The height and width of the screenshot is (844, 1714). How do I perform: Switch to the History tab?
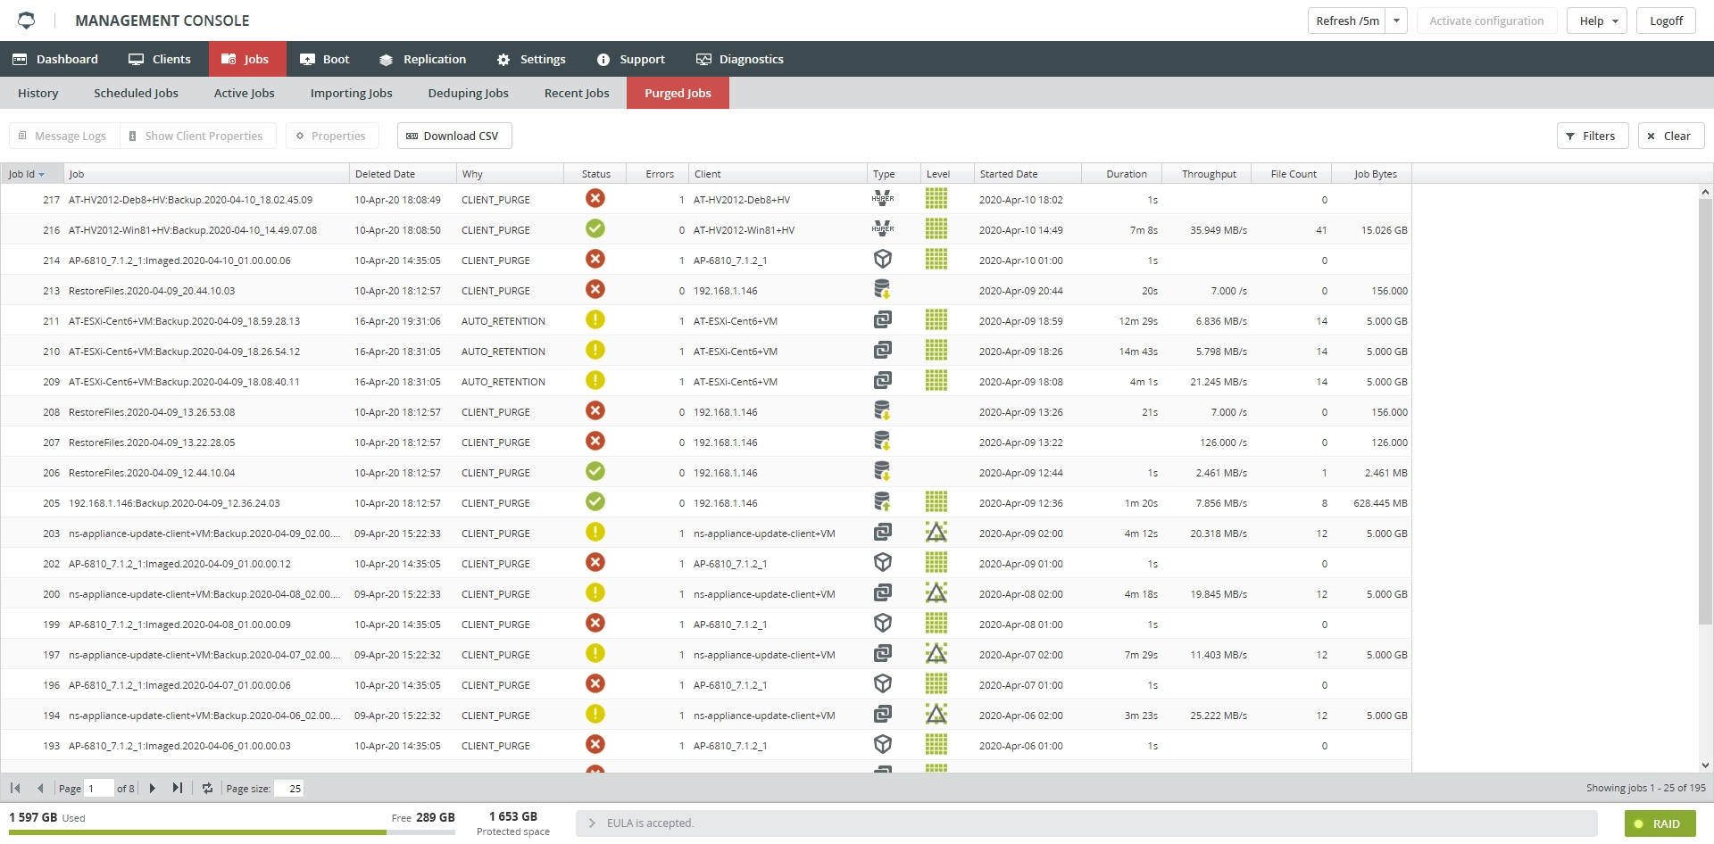(38, 93)
